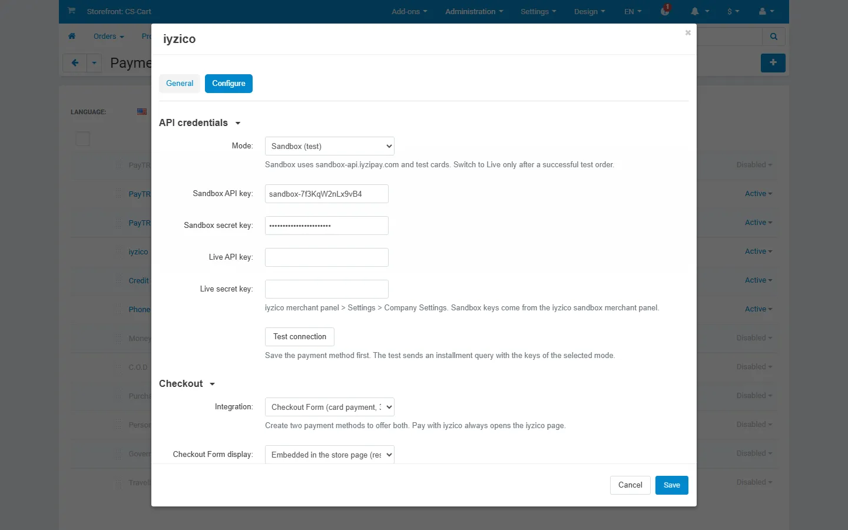The height and width of the screenshot is (530, 848).
Task: Collapse the Checkout section
Action: 187,383
